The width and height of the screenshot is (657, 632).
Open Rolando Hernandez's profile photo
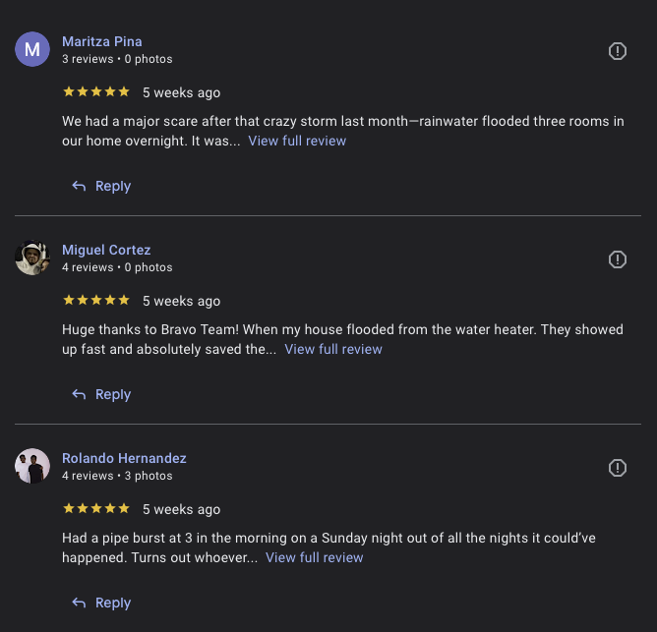32,466
